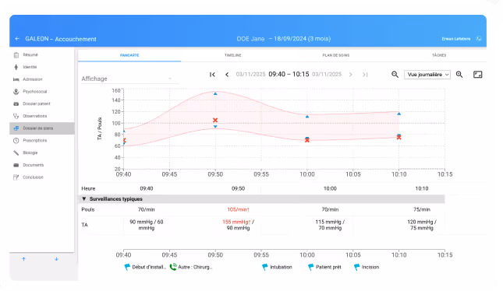This screenshot has height=291, width=503.
Task: Jump to last time period
Action: click(x=365, y=75)
